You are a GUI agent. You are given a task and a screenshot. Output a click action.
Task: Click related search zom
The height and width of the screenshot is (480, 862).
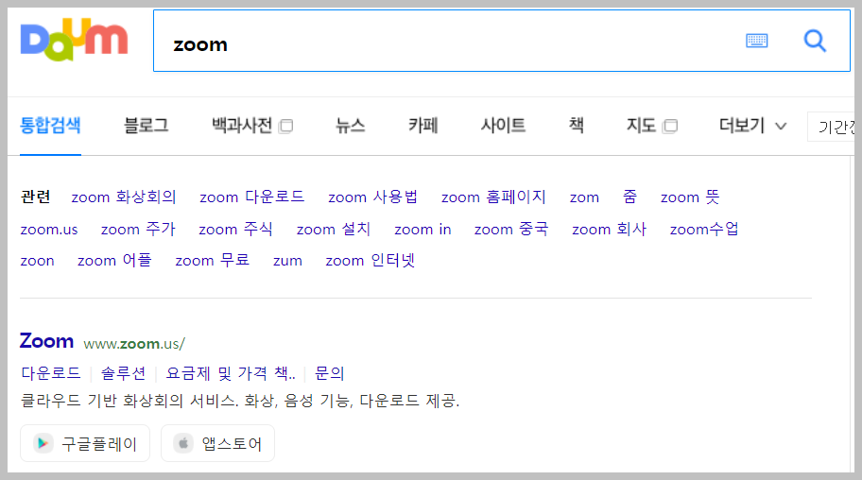tap(584, 197)
